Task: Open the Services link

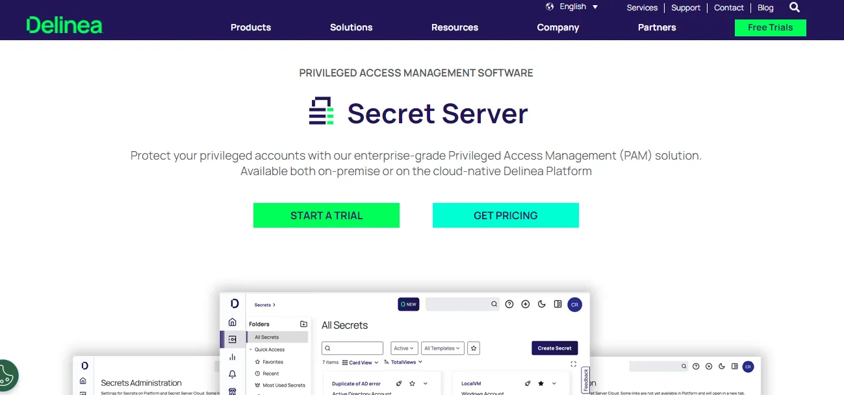Action: 642,8
